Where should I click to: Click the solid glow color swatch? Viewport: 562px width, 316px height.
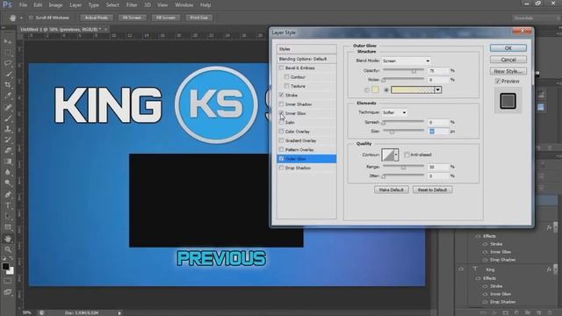coord(375,90)
